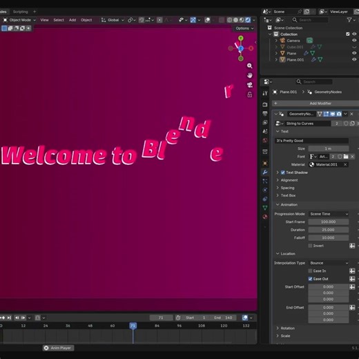Open the Object menu in viewport header
This screenshot has width=359, height=359.
(x=86, y=20)
